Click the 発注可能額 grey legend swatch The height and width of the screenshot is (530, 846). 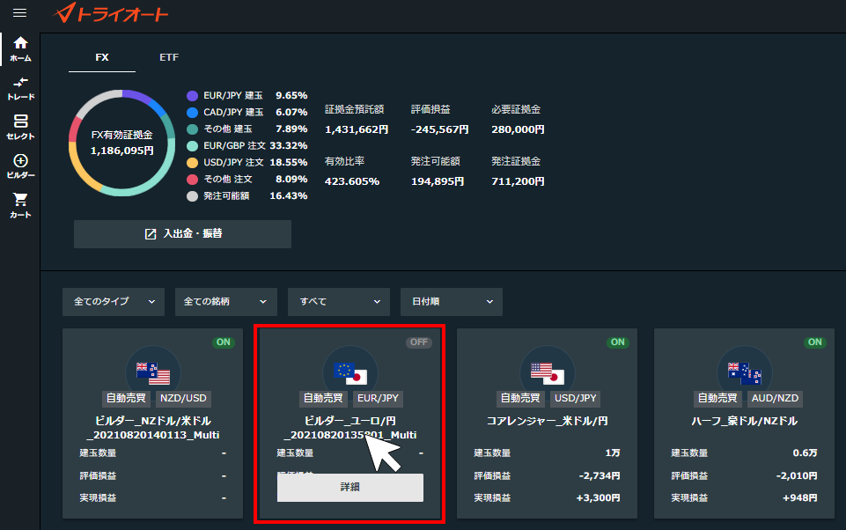(192, 196)
